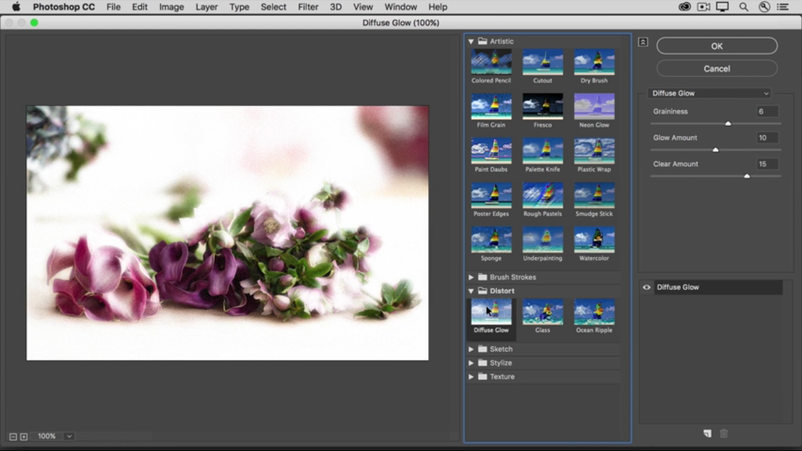Click the zoom in plus icon
Screen dimensions: 802x451
[x=24, y=437]
